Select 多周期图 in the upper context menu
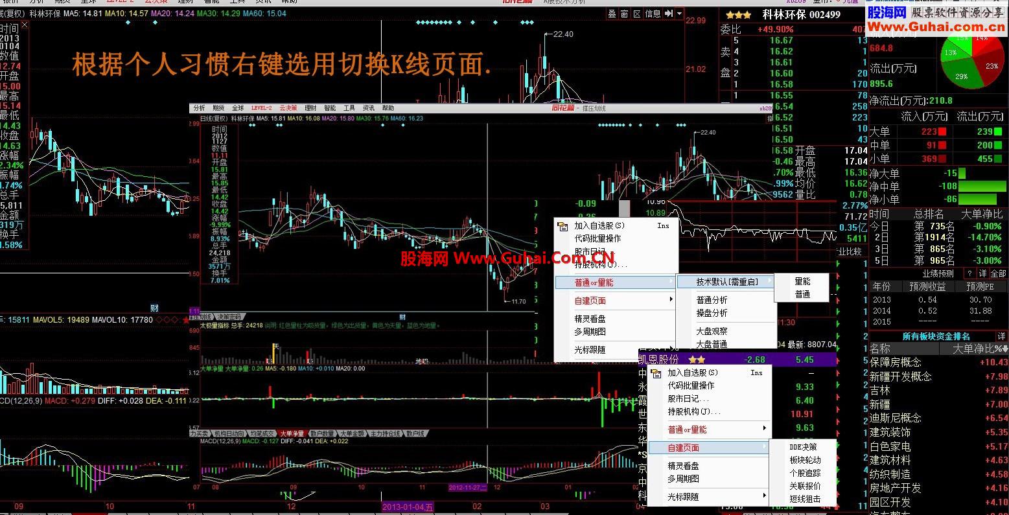Screen dimensions: 1009x515 point(590,332)
